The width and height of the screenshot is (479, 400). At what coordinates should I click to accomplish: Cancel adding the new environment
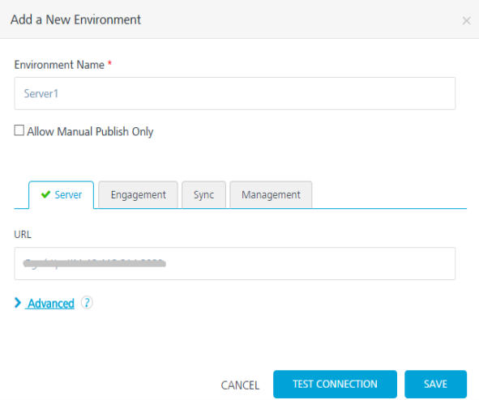tap(240, 385)
